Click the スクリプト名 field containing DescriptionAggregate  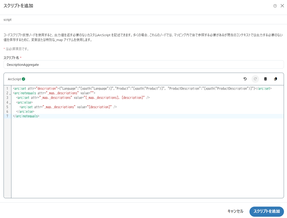[x=144, y=65]
